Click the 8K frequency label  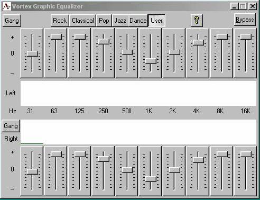tap(220, 111)
